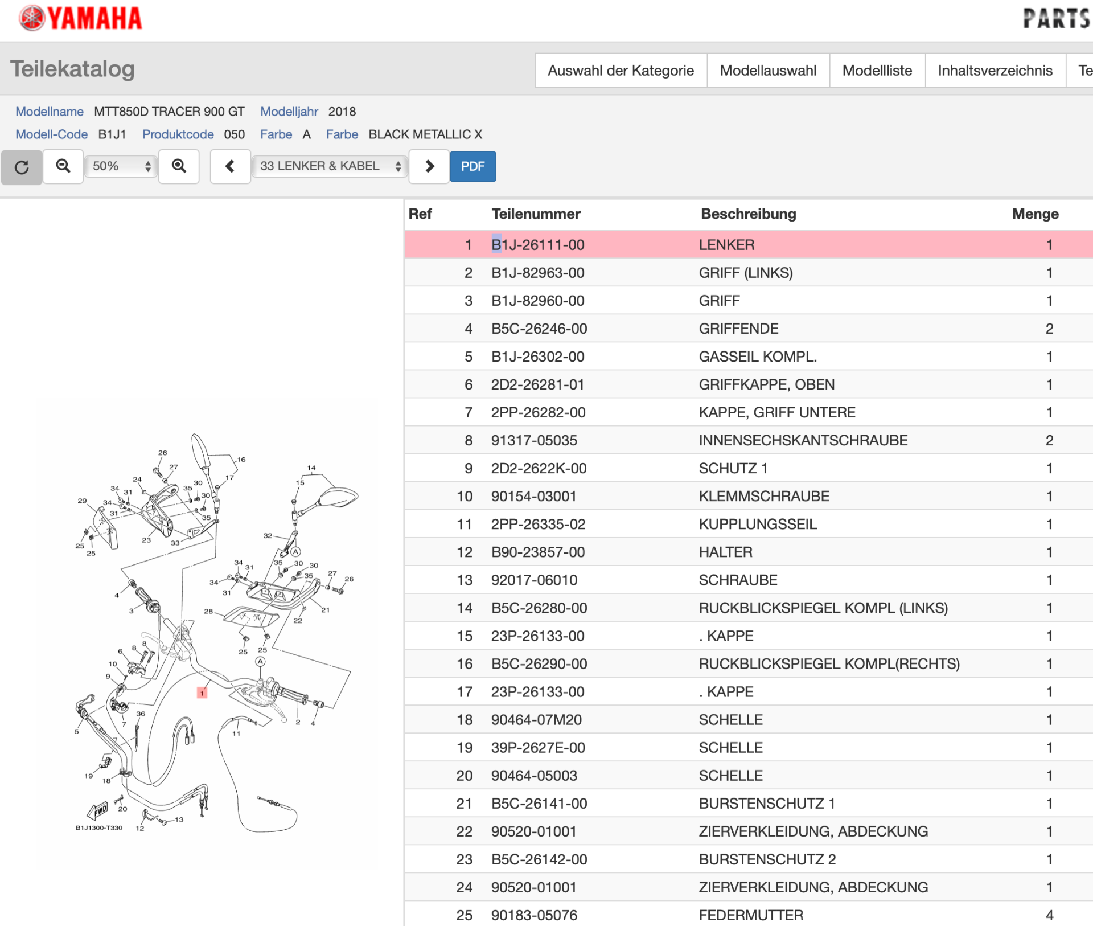Open Auswahl der Kategorie tab
This screenshot has height=926, width=1093.
[x=621, y=71]
